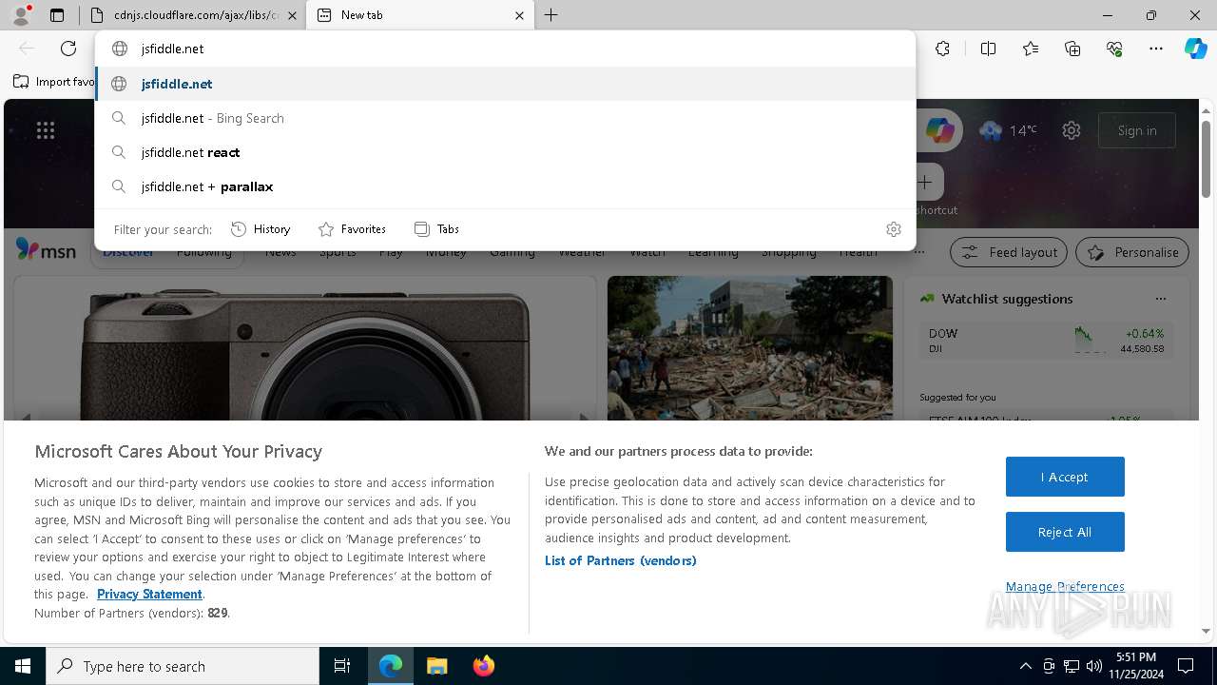
Task: Toggle split screen view
Action: coord(988,49)
